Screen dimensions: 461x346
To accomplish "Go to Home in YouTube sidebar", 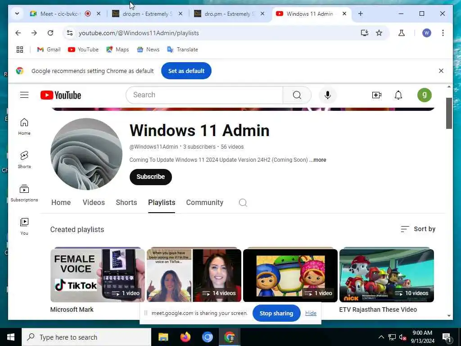I will tap(24, 127).
